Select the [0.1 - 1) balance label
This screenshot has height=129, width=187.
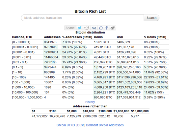(x=17, y=67)
